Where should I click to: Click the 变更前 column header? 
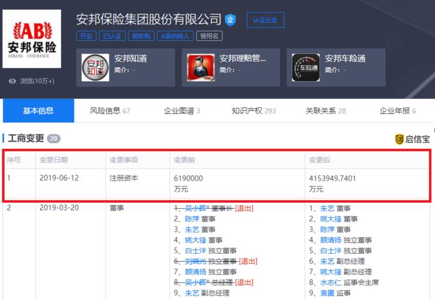click(184, 160)
